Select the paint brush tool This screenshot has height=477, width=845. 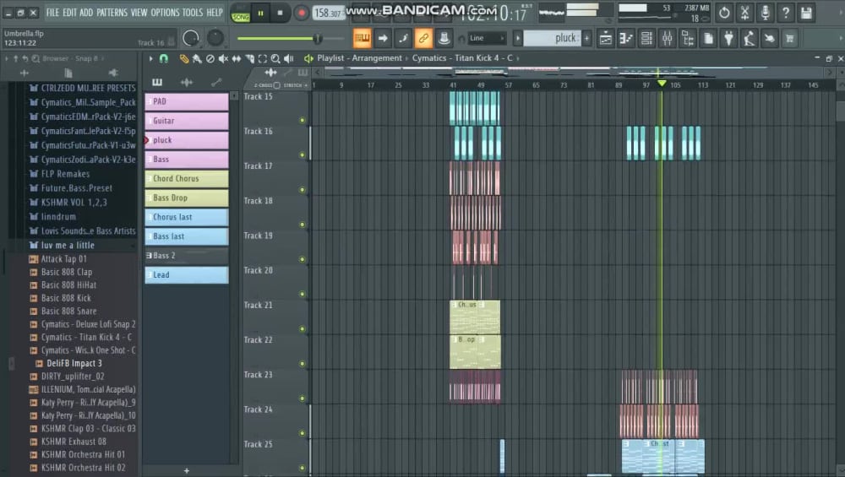pyautogui.click(x=197, y=58)
